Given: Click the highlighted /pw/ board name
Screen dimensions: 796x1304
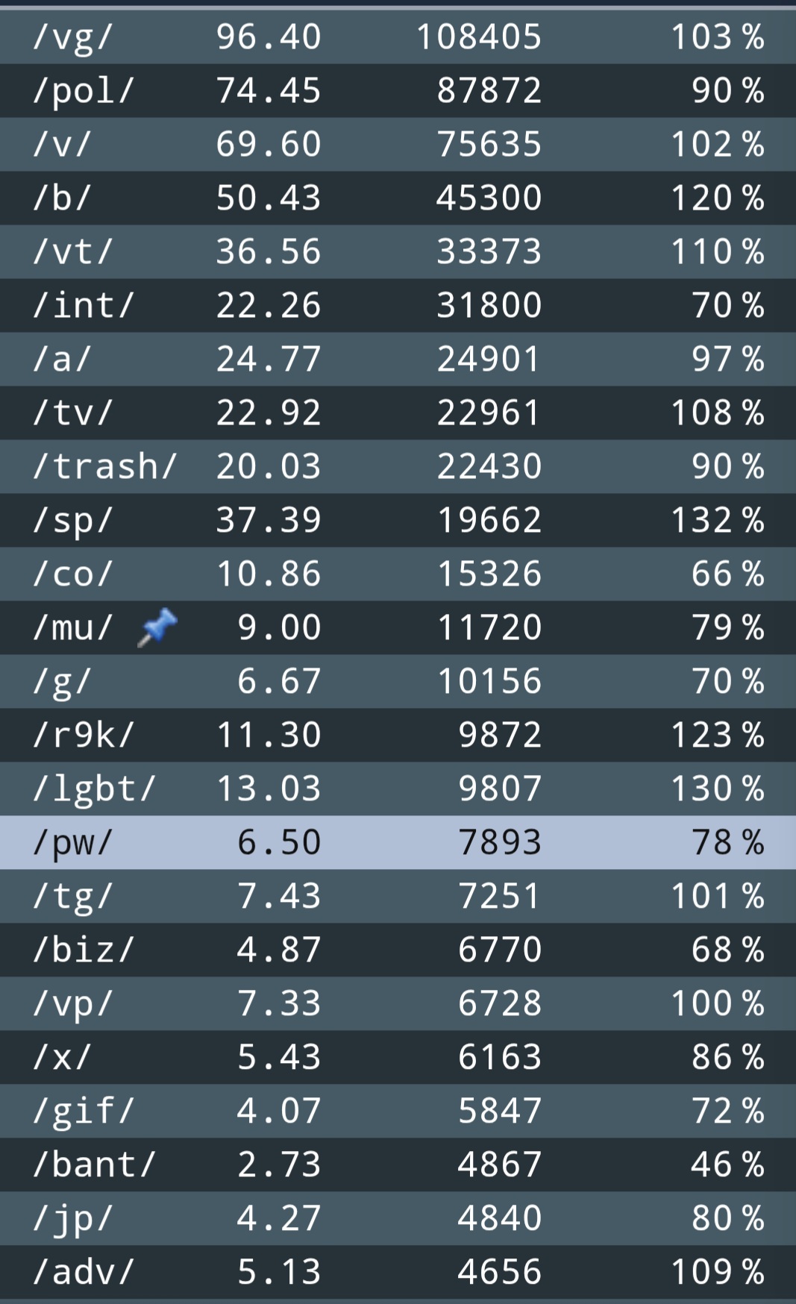Looking at the screenshot, I should (72, 844).
